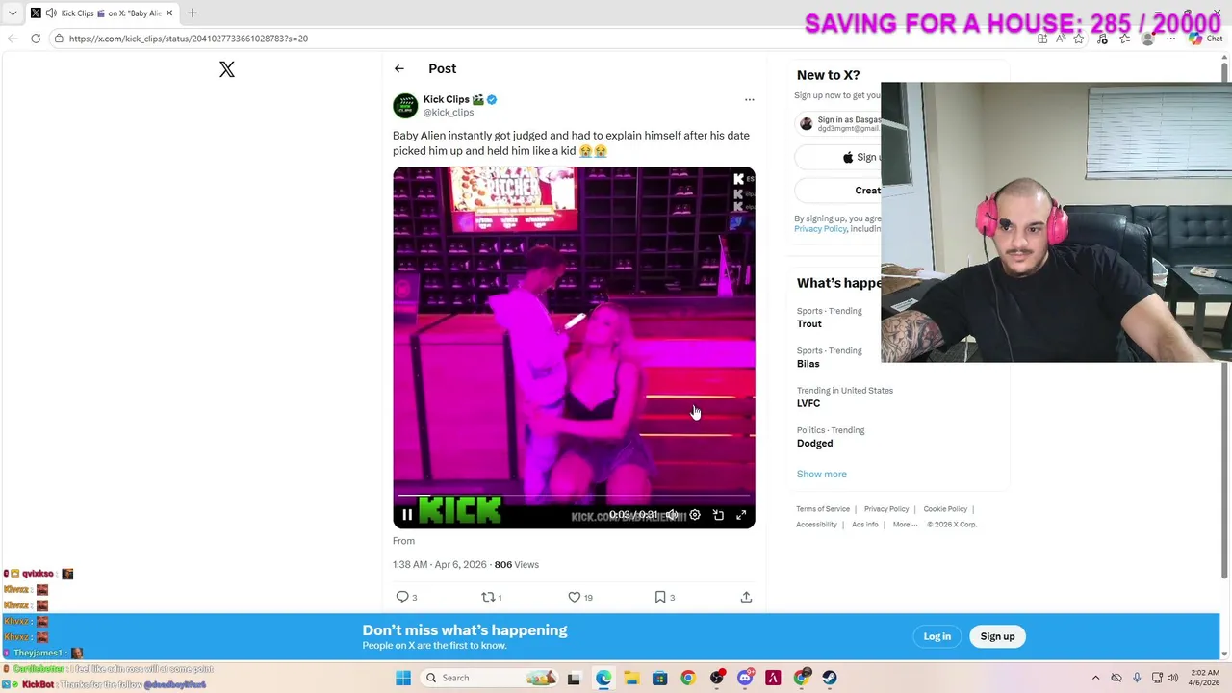Open Microsoft Store from the taskbar
The width and height of the screenshot is (1232, 693).
coord(659,678)
